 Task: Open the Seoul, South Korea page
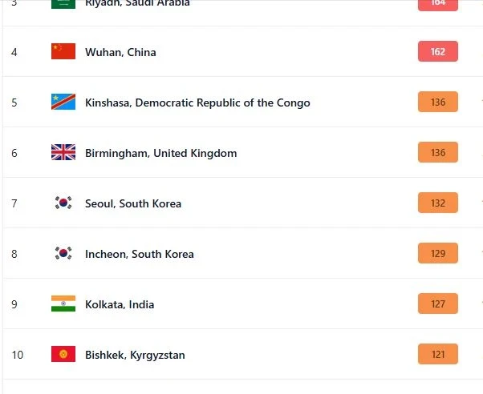click(133, 203)
